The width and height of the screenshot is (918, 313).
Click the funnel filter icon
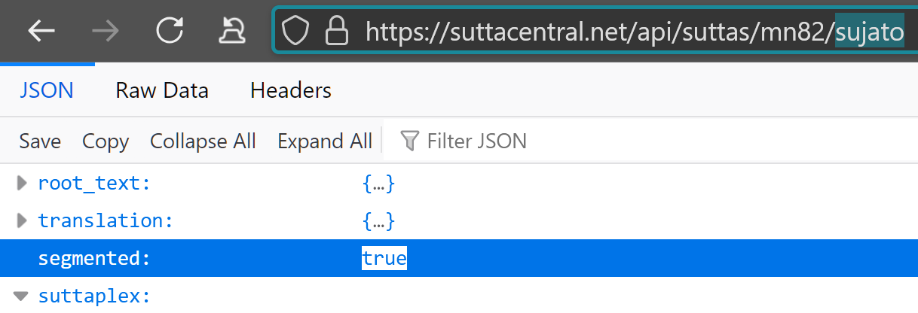[409, 141]
